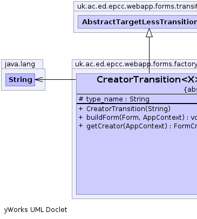Click the CreatorTransition(String) constructor entry
The height and width of the screenshot is (219, 197).
125,109
